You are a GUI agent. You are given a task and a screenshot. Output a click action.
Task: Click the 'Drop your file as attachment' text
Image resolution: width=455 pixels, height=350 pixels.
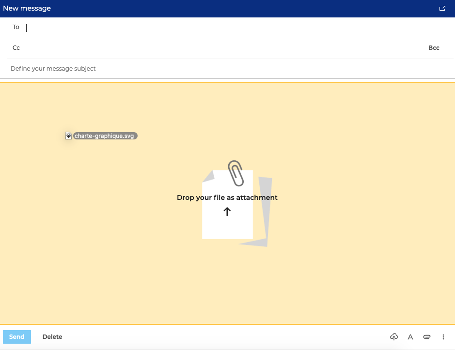click(x=227, y=198)
